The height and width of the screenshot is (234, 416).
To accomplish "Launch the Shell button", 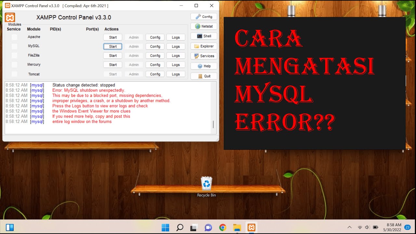I will pyautogui.click(x=204, y=36).
